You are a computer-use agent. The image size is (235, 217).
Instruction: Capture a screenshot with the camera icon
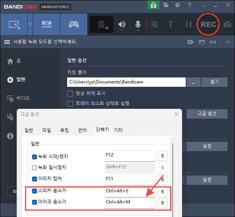coord(228,24)
